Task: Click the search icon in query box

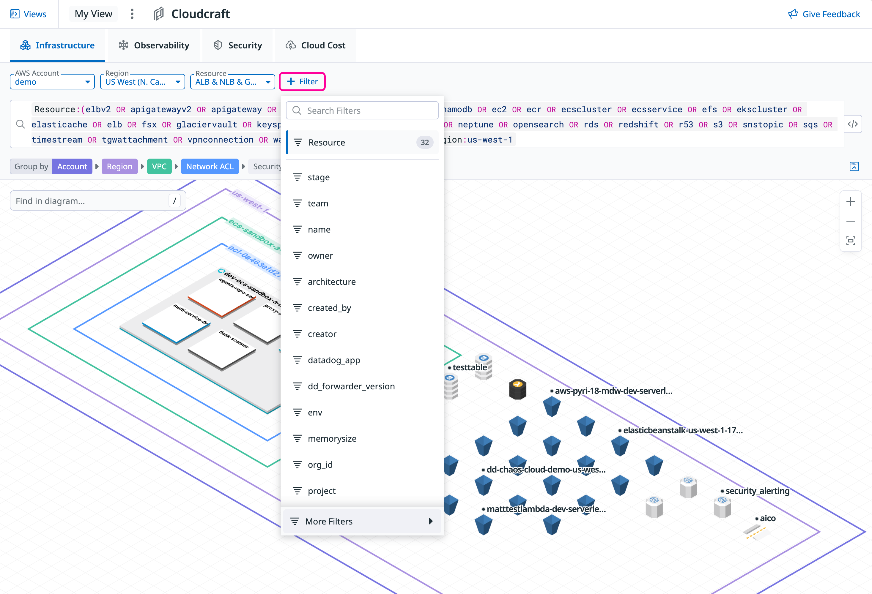Action: pyautogui.click(x=20, y=124)
